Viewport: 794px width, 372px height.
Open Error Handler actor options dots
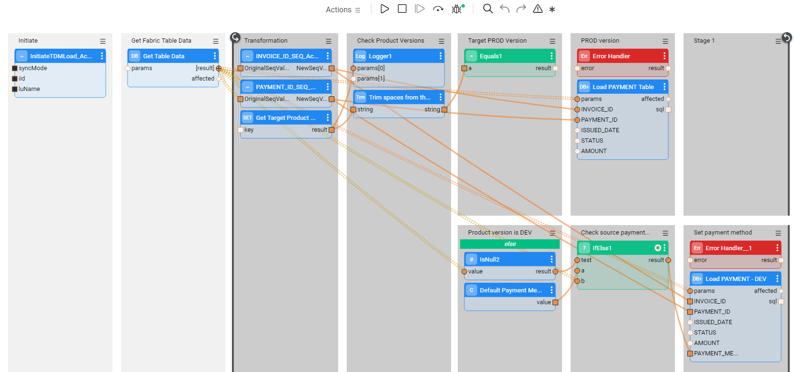665,56
